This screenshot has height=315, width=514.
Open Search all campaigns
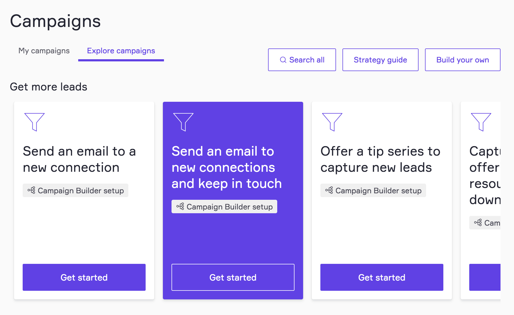click(x=302, y=60)
